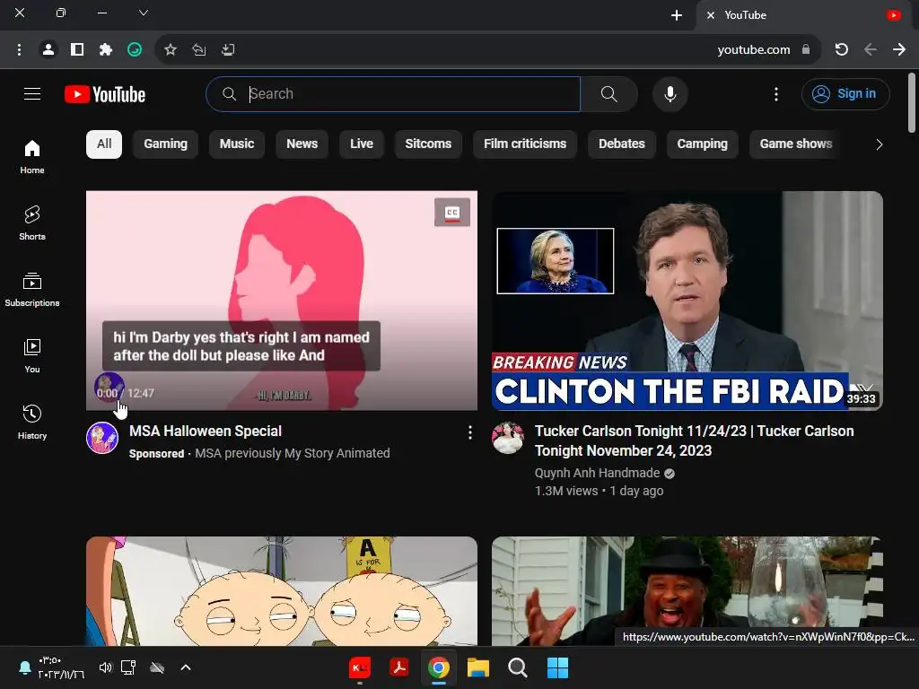The width and height of the screenshot is (919, 689).
Task: Open a new browser tab
Action: (x=677, y=15)
